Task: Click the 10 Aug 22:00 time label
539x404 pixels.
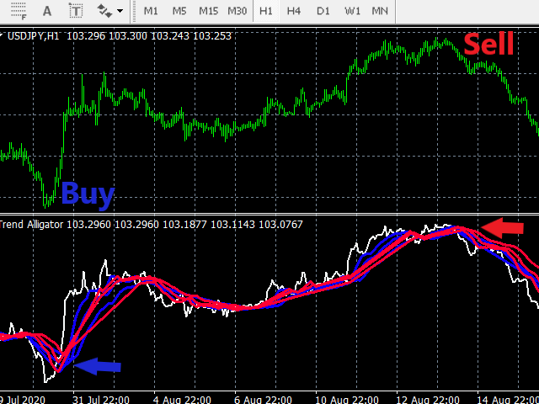Action: point(344,400)
